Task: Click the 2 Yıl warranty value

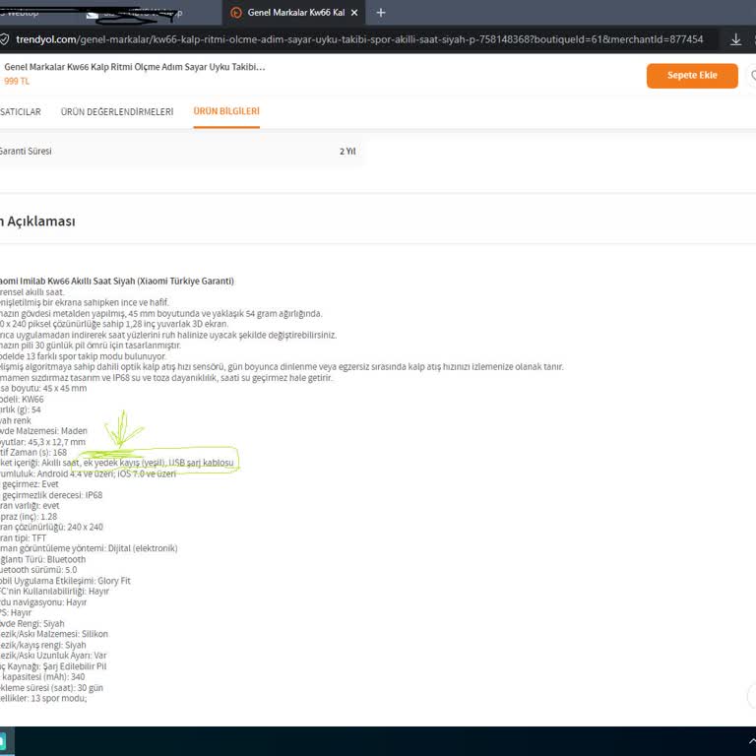Action: pos(347,152)
